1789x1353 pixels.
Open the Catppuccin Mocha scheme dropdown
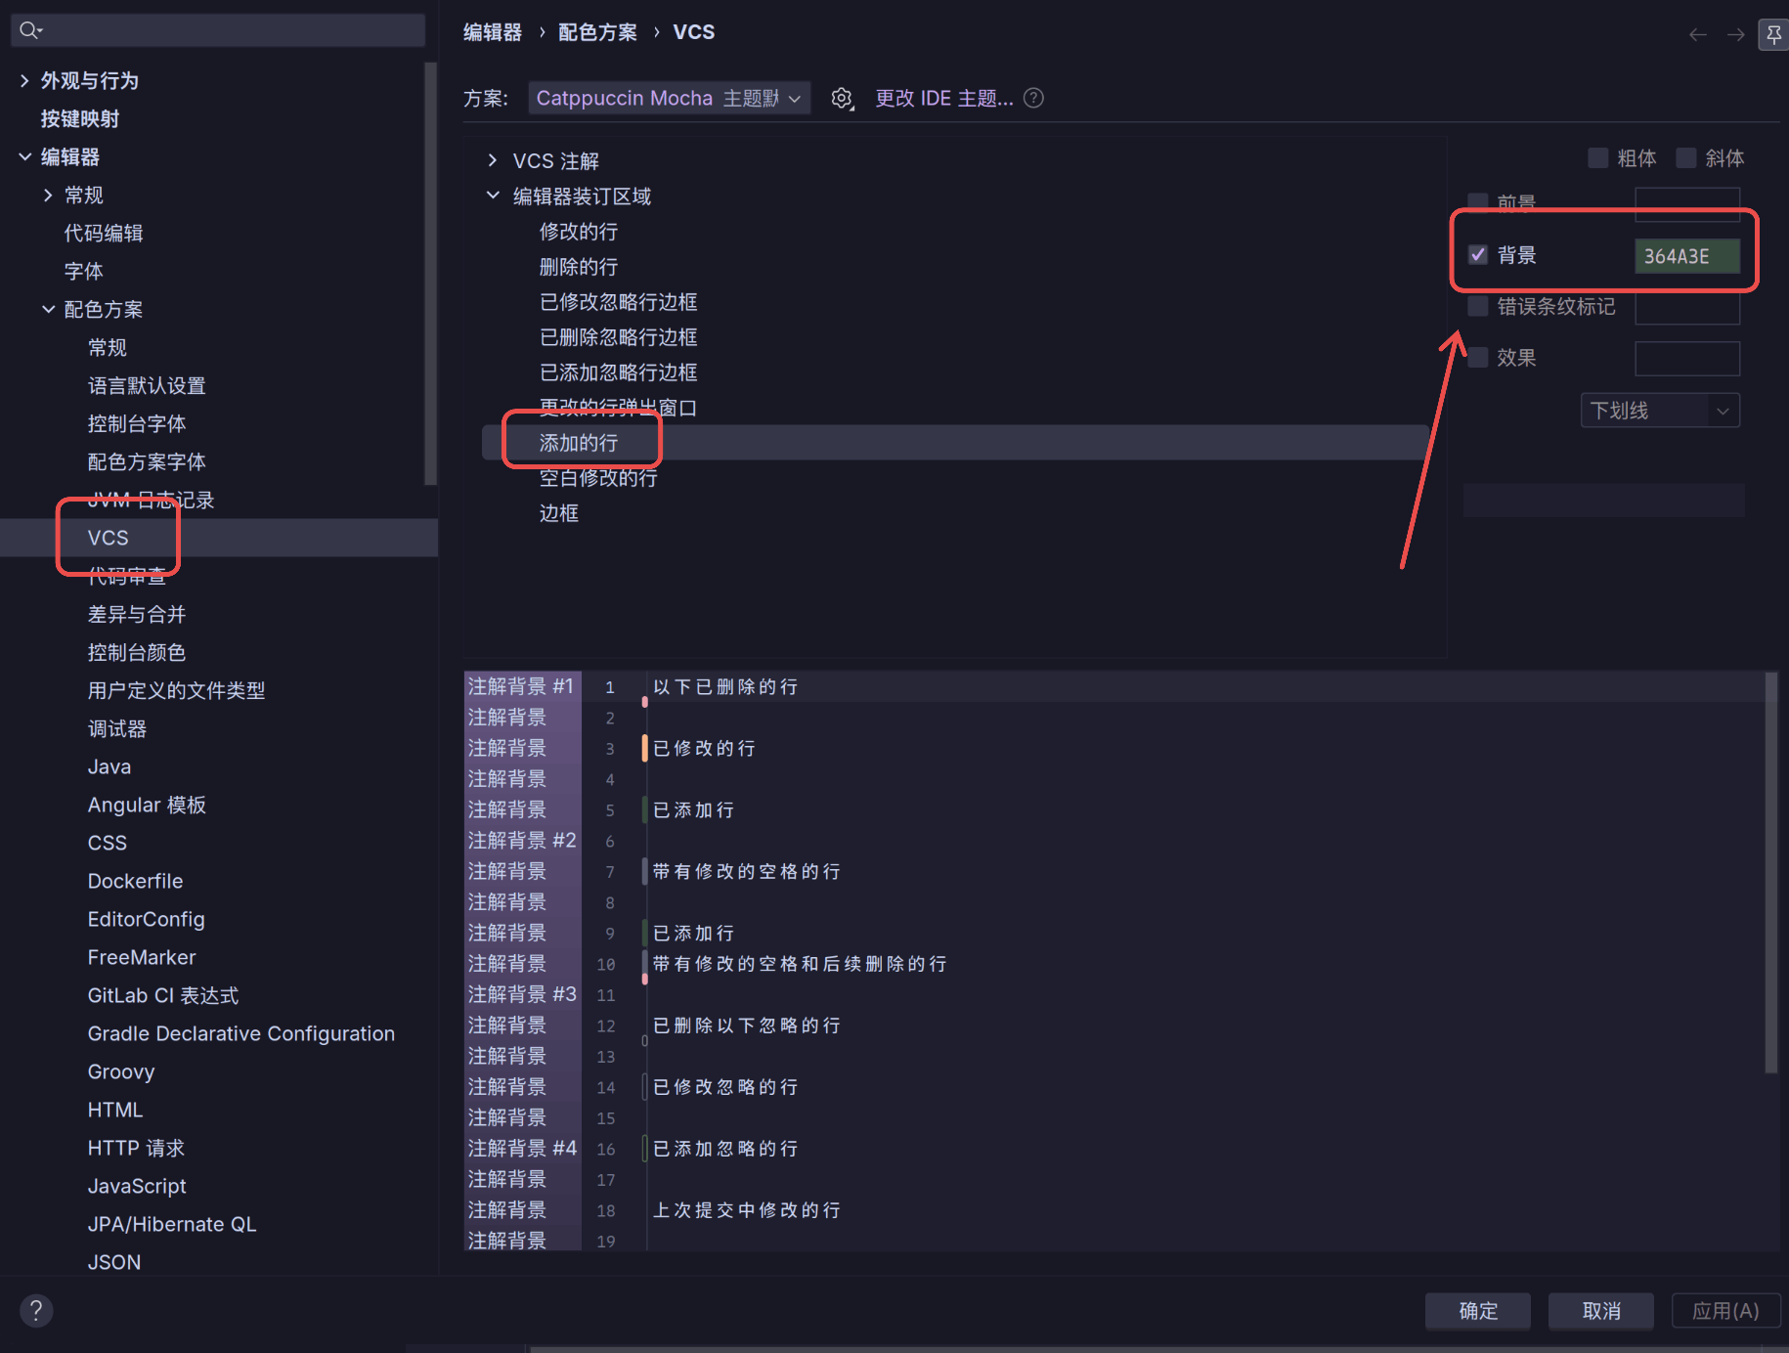(669, 98)
